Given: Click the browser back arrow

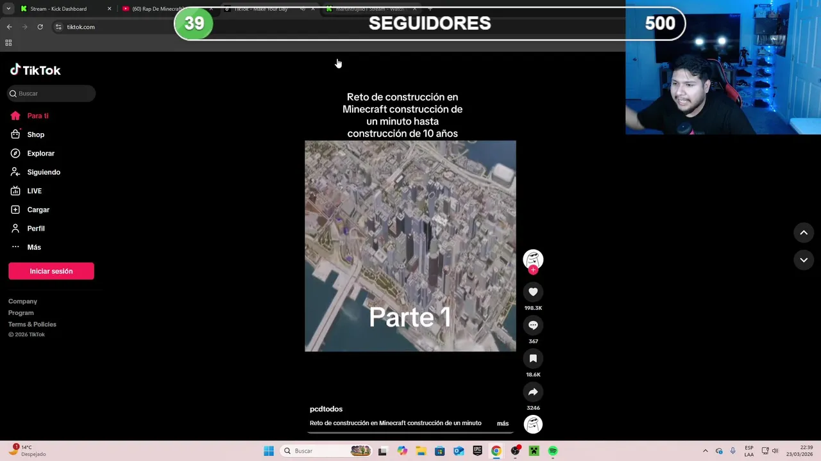Looking at the screenshot, I should click(9, 27).
